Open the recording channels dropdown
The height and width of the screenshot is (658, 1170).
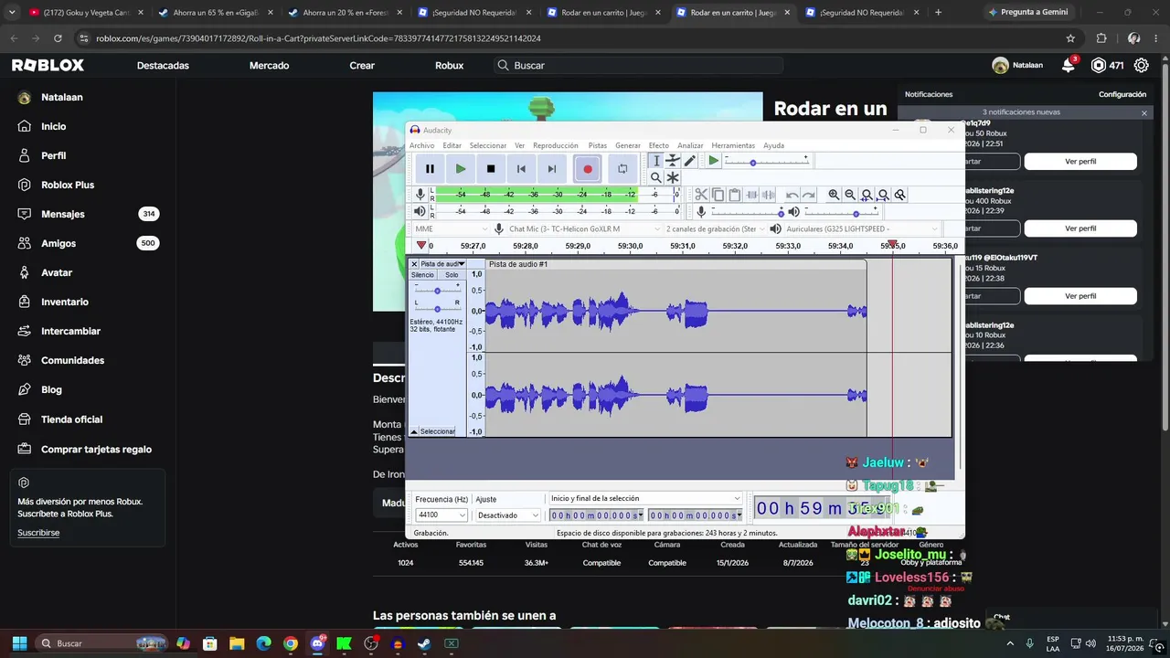tap(715, 228)
